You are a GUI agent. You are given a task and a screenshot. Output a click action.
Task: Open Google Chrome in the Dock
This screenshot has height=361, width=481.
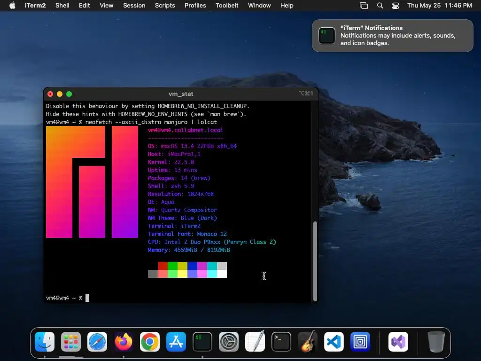[x=150, y=341]
